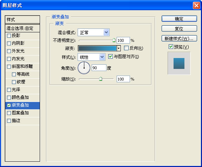
Task: Open the 混合模式 dropdown showing 正常
Action: click(x=93, y=32)
